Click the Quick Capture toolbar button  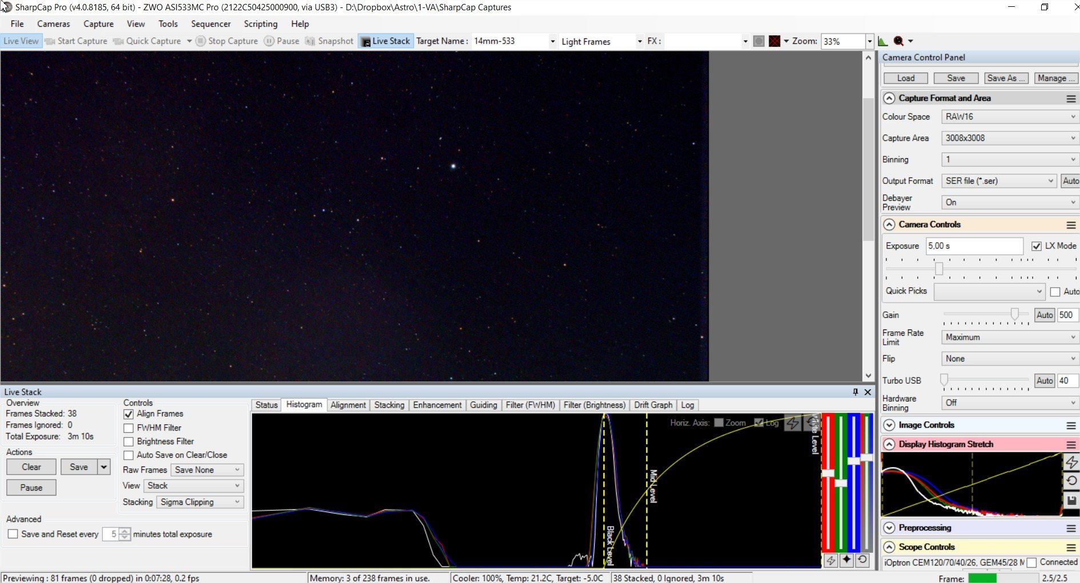click(148, 41)
